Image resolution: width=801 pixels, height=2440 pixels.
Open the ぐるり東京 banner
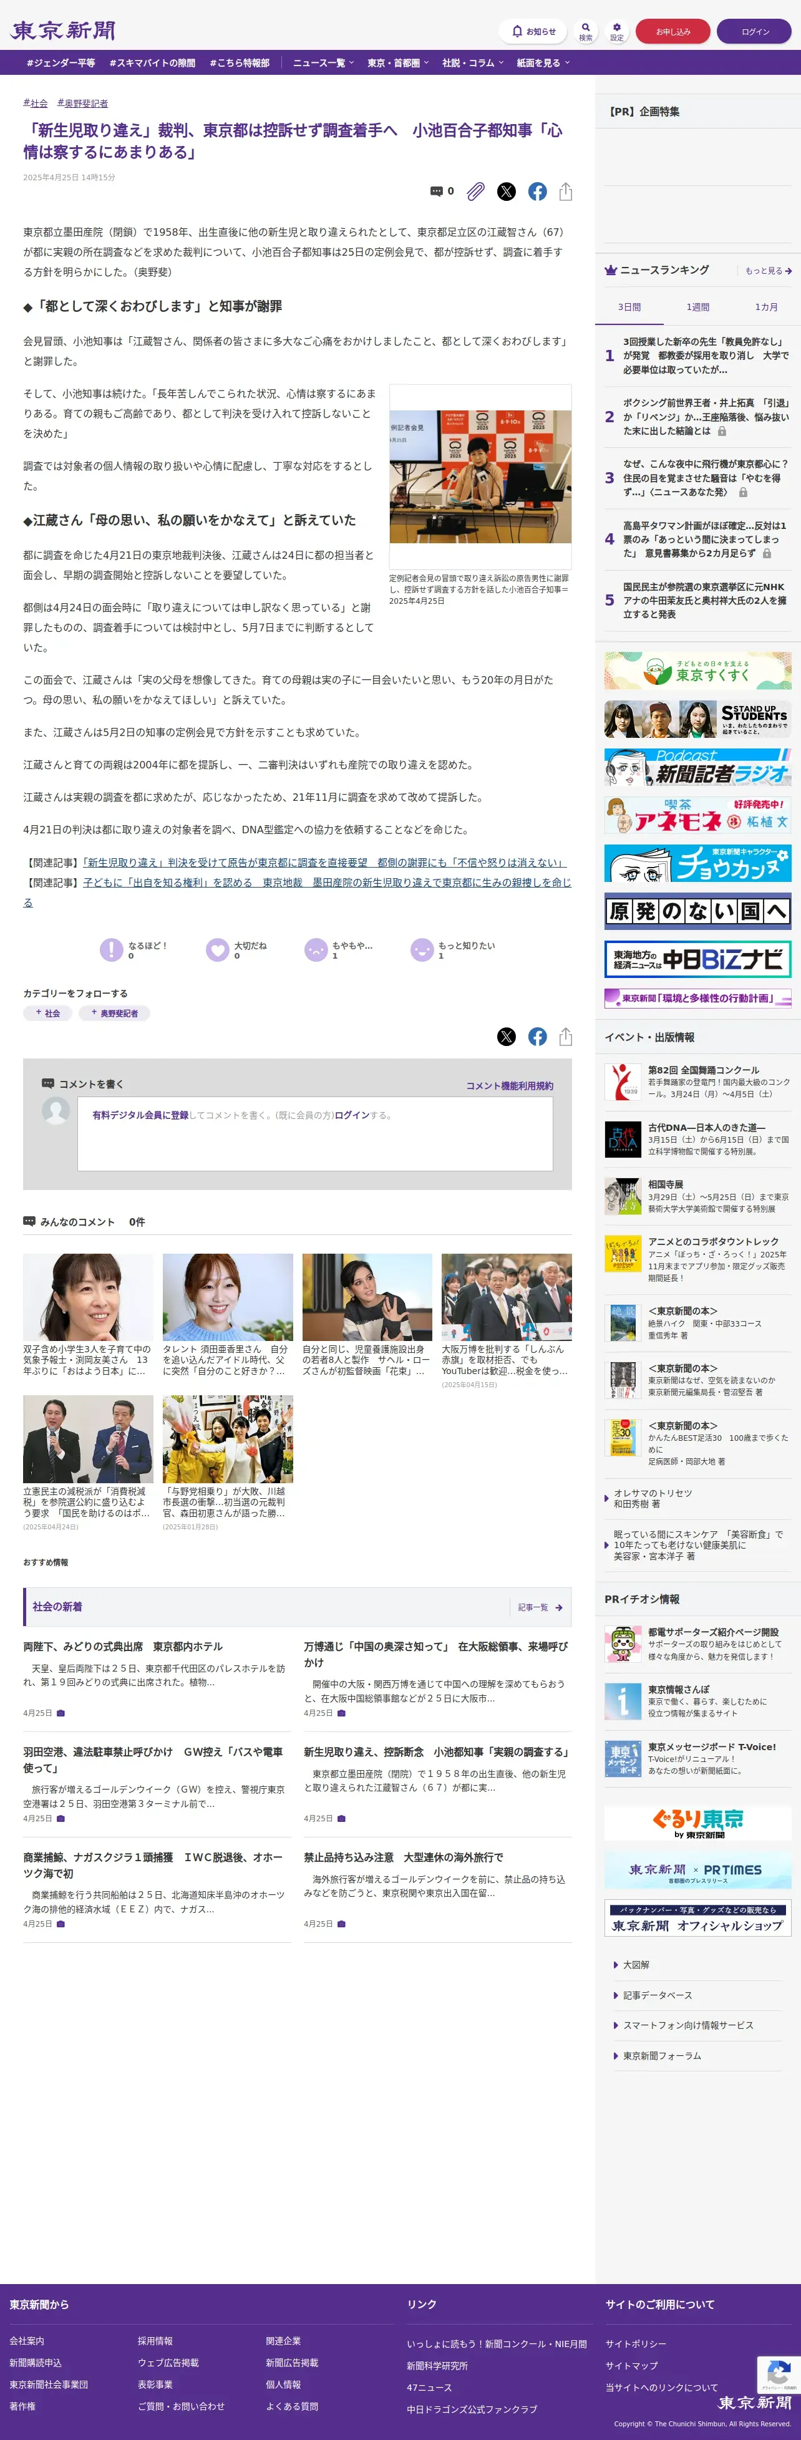point(697,1823)
